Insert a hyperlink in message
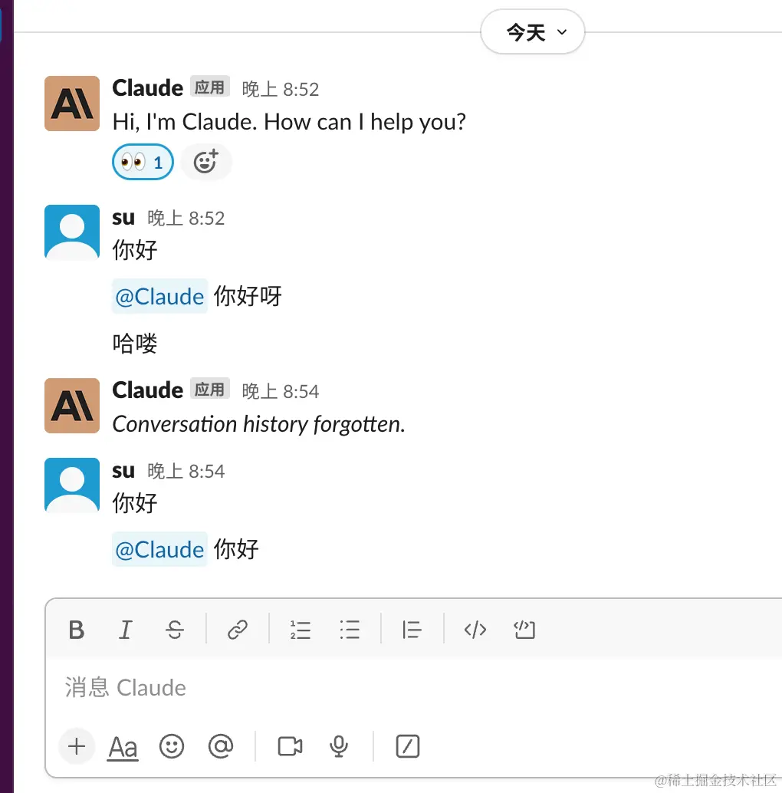Viewport: 782px width, 793px height. pos(238,630)
